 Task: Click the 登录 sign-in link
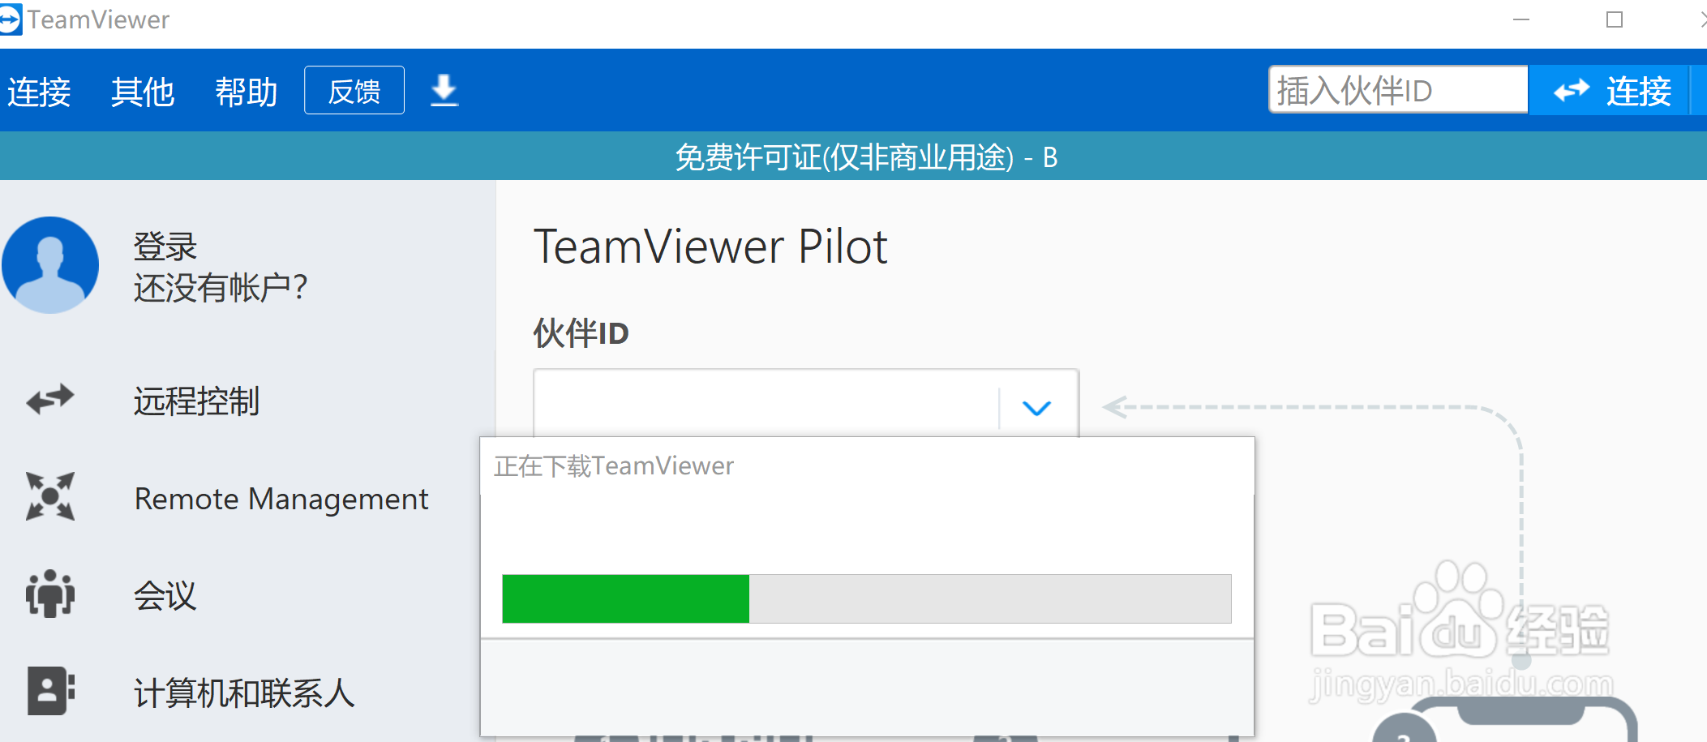click(165, 247)
